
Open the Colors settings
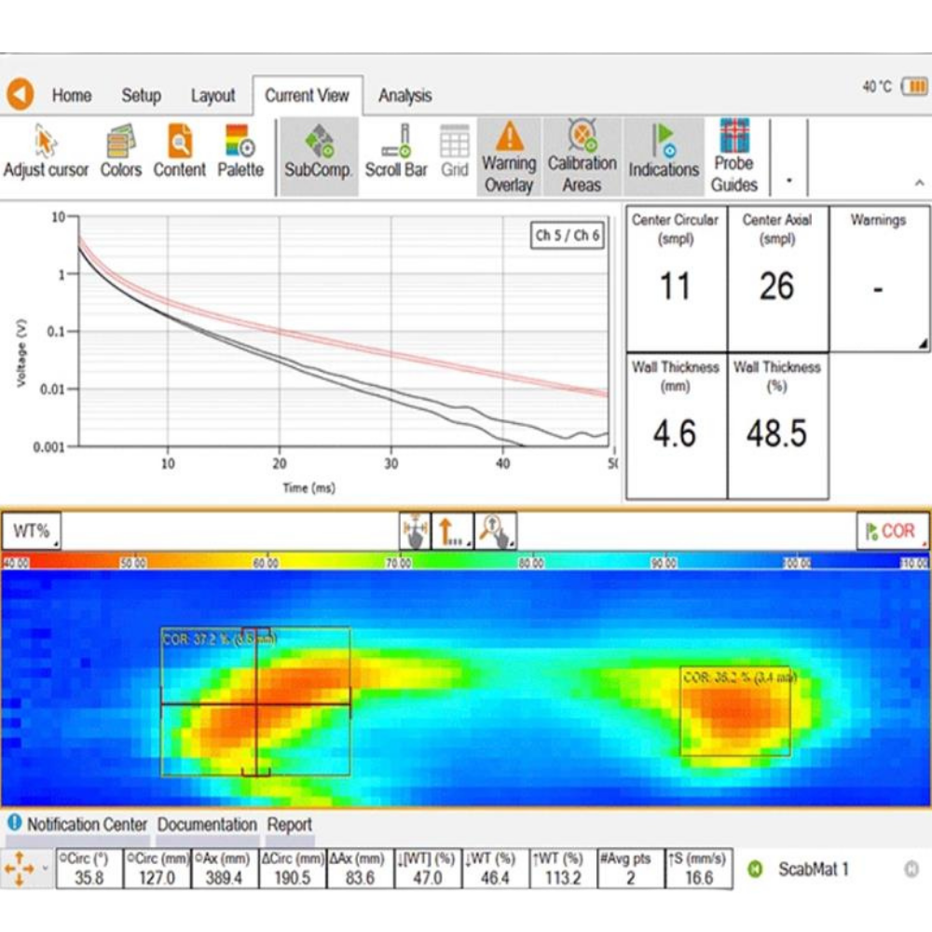point(120,153)
